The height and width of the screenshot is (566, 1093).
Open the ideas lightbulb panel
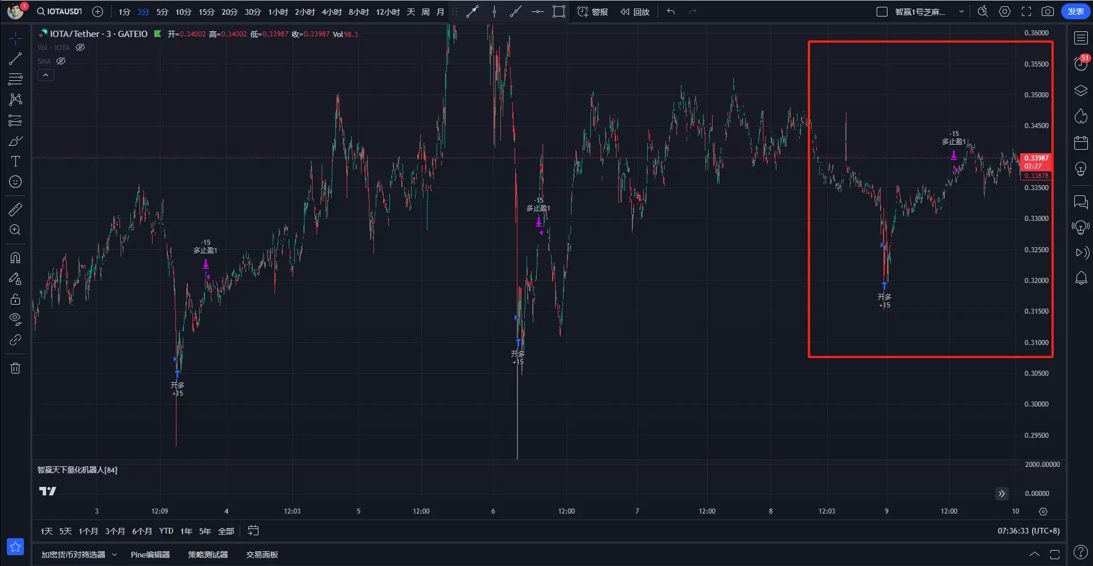coord(1080,169)
